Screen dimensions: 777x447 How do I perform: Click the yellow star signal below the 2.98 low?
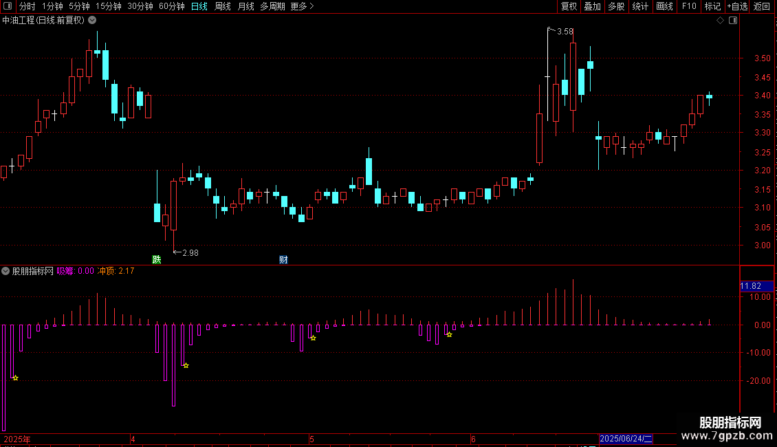click(186, 365)
